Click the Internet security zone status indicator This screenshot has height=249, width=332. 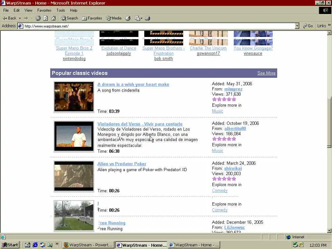click(x=295, y=237)
